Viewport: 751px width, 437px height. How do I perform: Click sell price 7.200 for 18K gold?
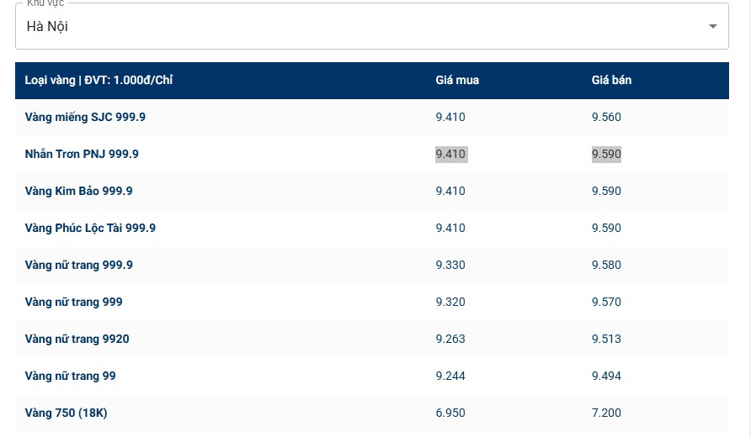click(x=606, y=413)
